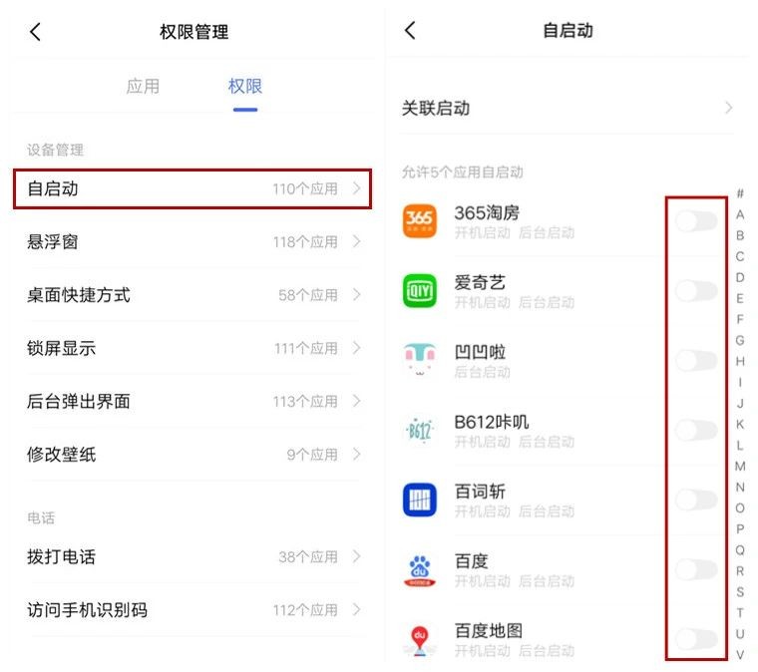This screenshot has width=758, height=672.
Task: Tap the 凹凹啦 app icon
Action: pos(420,361)
